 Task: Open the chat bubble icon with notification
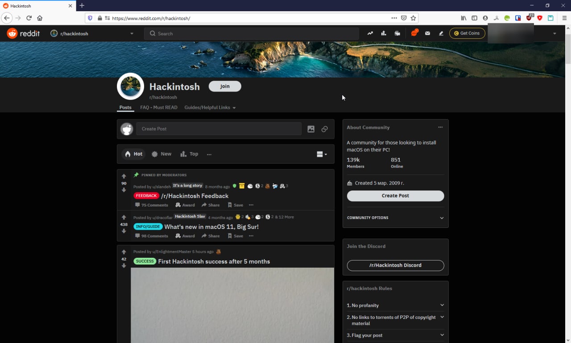(x=414, y=33)
